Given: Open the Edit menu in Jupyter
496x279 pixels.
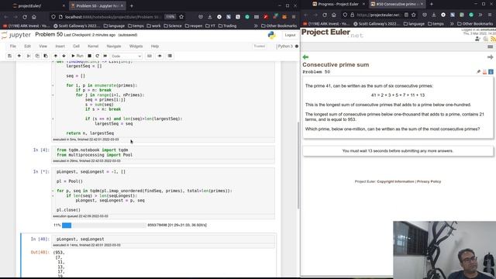Looking at the screenshot, I should tap(28, 46).
